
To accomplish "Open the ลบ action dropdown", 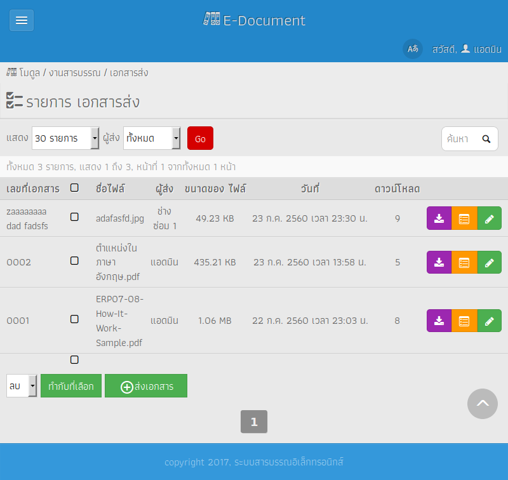I will click(x=22, y=386).
